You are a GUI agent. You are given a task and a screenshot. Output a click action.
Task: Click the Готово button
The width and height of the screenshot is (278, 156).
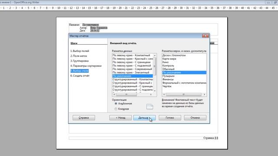pos(170,117)
